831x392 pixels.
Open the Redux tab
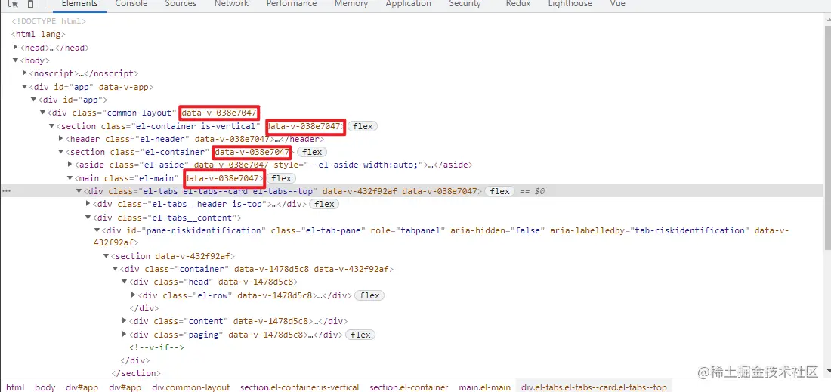(518, 4)
